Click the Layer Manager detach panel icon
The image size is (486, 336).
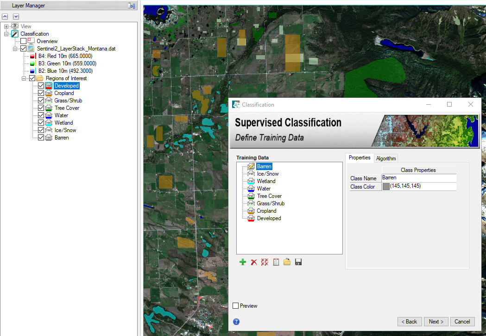[x=132, y=6]
